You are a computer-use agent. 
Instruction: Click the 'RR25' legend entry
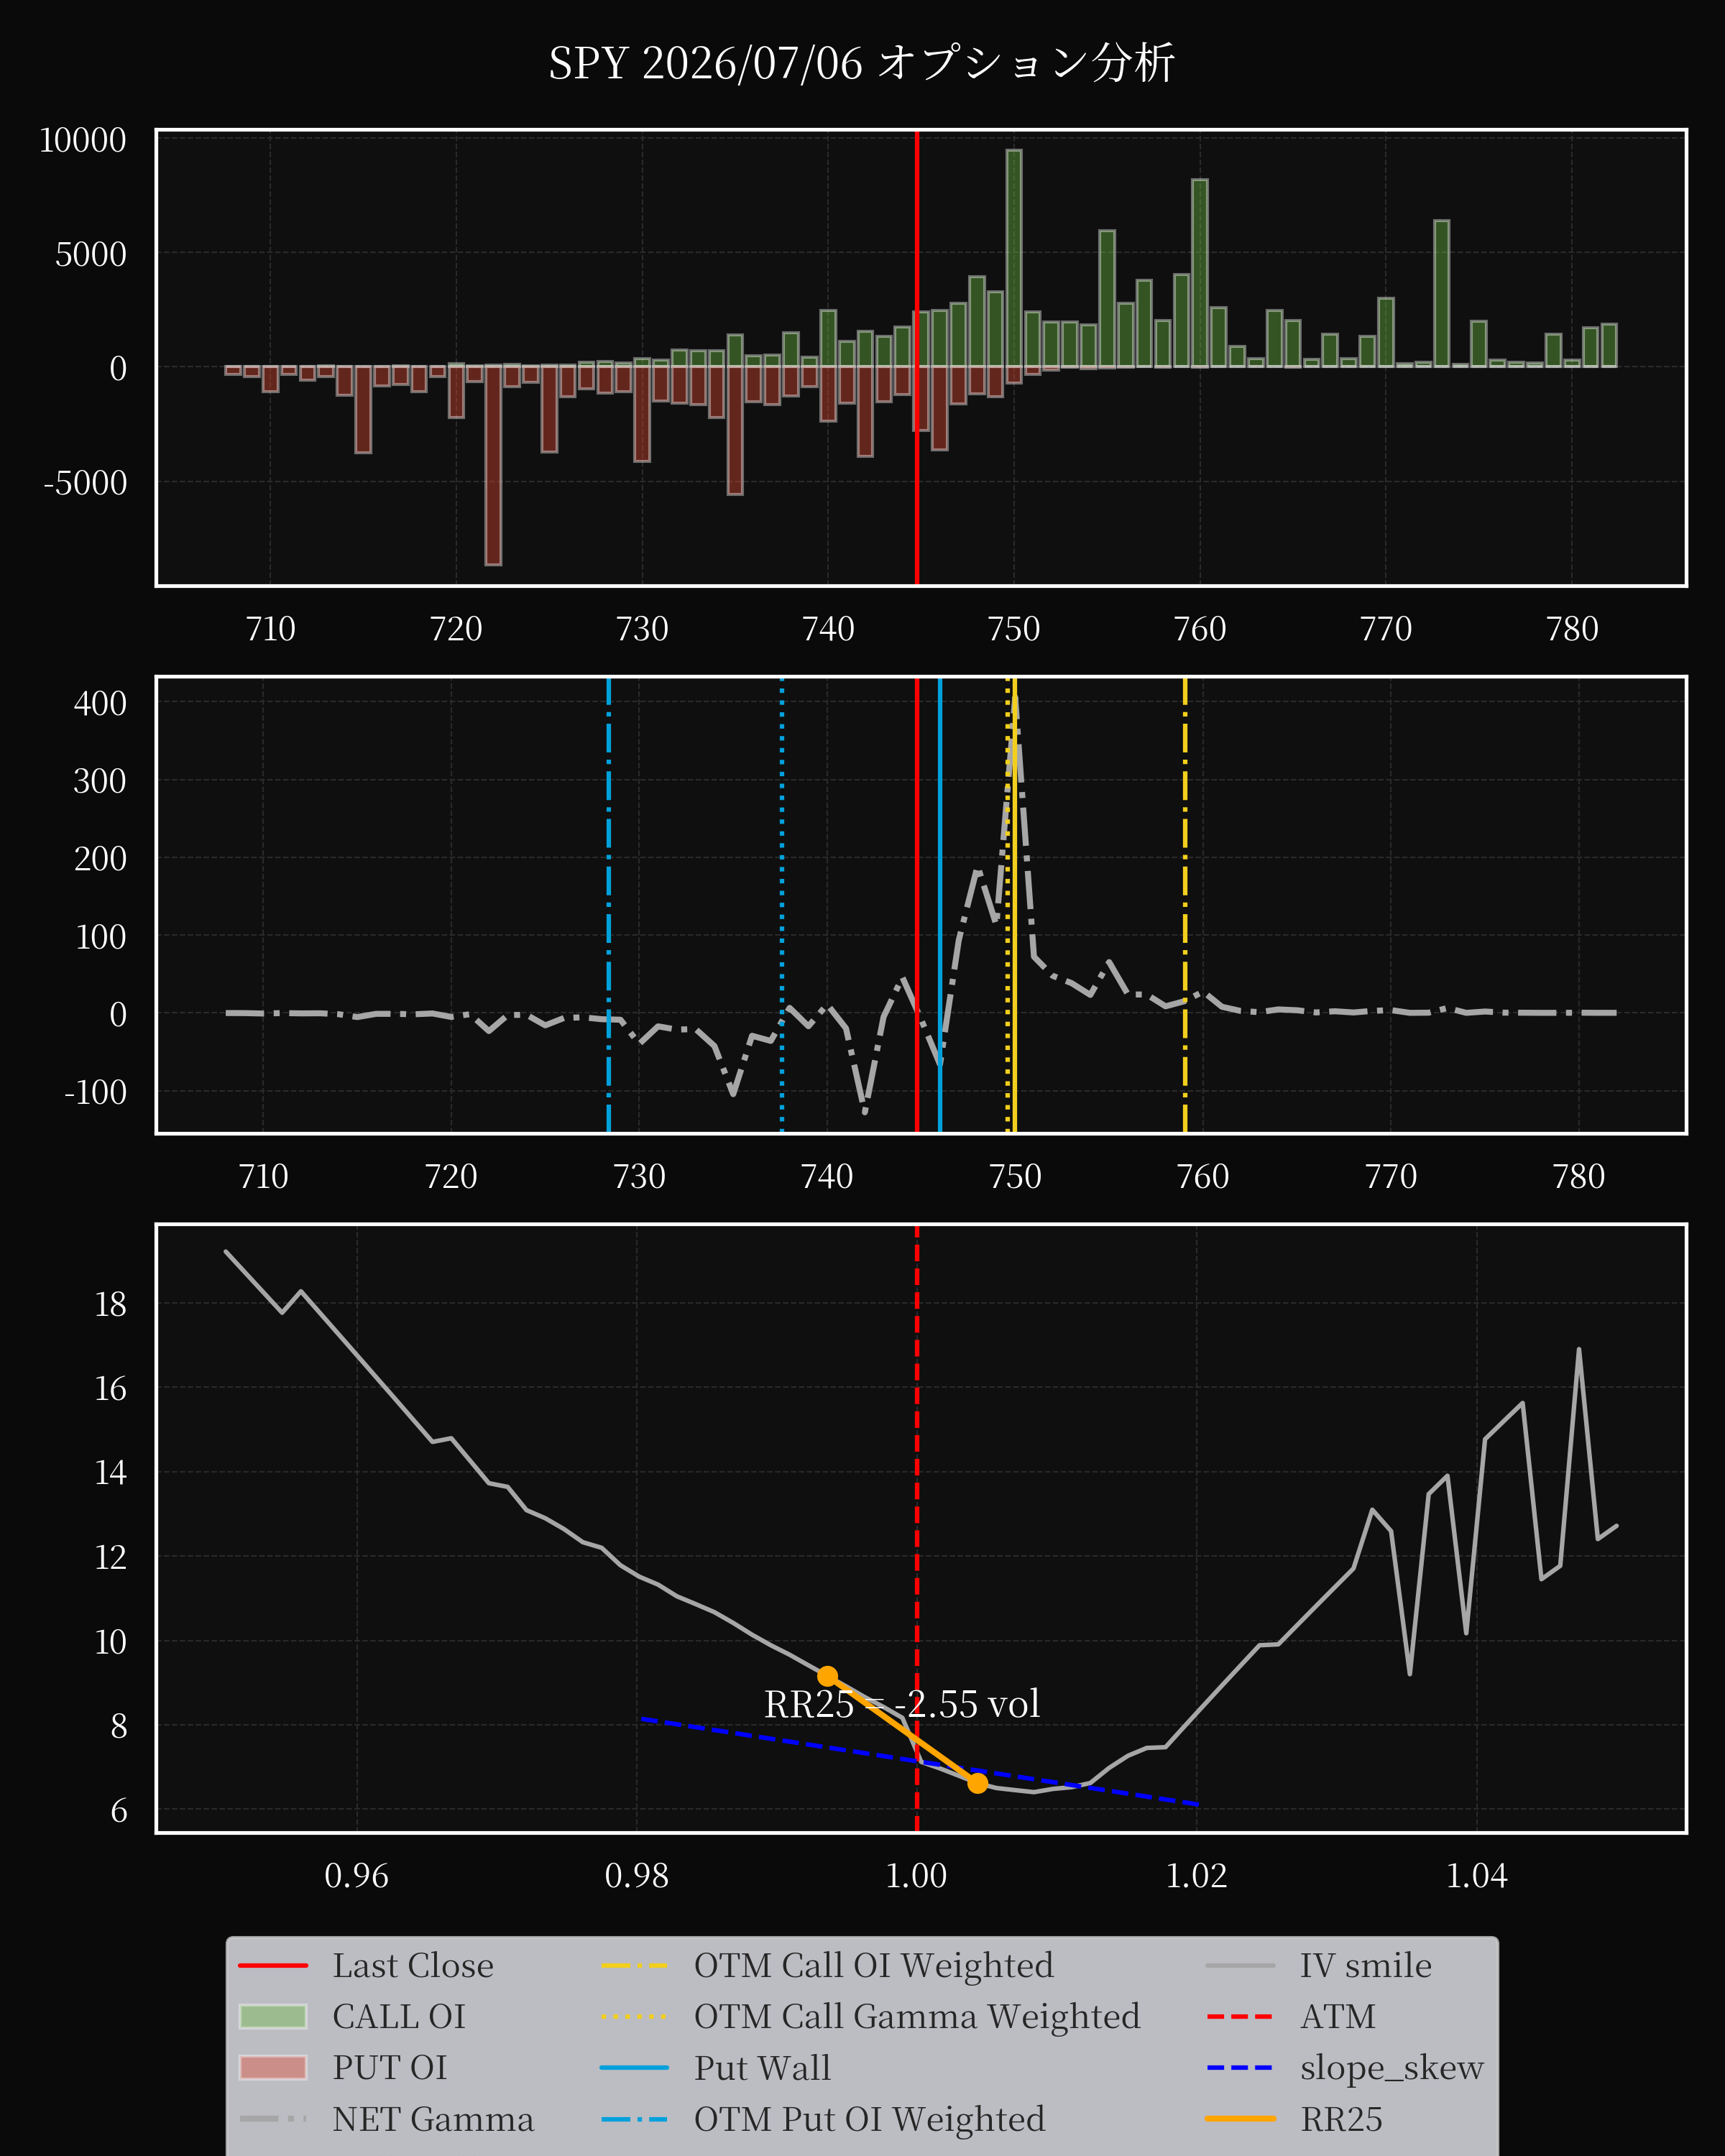[x=1295, y=2119]
